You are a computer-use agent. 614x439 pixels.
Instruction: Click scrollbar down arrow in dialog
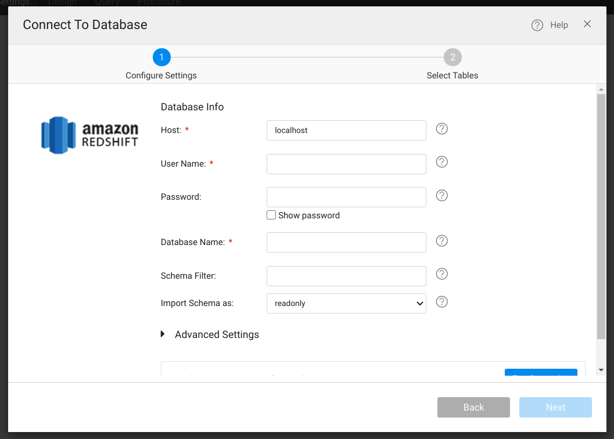(601, 370)
